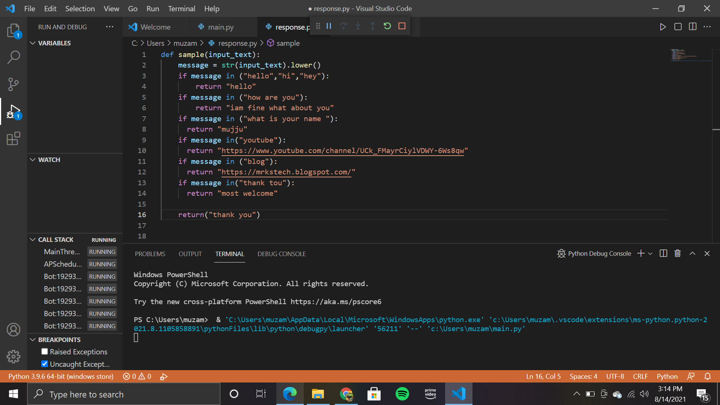Open the Terminal menu
This screenshot has height=405, width=720.
181,8
